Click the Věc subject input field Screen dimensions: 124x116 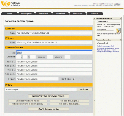point(54,53)
